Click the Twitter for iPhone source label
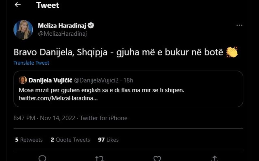Screen dimensions: 259x161 tap(104, 118)
